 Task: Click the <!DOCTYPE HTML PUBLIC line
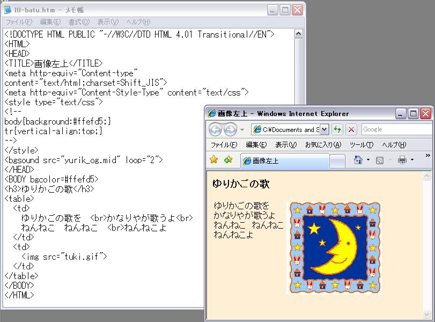click(x=139, y=34)
